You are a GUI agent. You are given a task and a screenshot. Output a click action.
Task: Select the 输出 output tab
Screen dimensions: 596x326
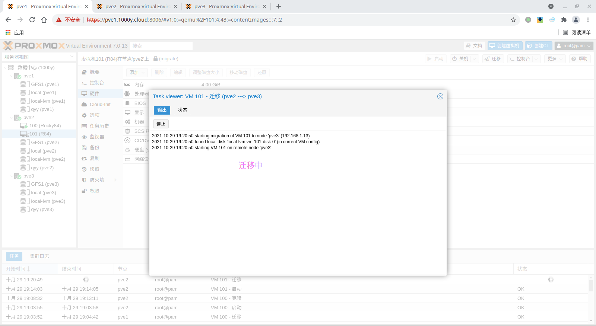(x=162, y=110)
